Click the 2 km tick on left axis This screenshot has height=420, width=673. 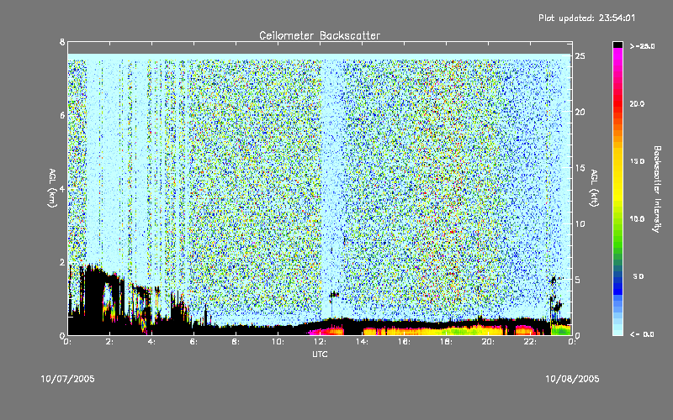coord(62,262)
